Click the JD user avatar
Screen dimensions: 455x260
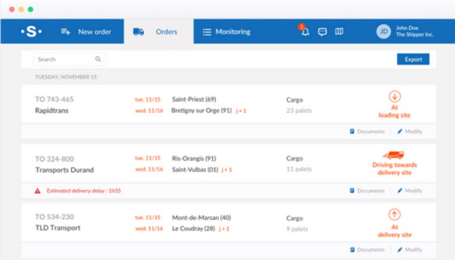384,31
